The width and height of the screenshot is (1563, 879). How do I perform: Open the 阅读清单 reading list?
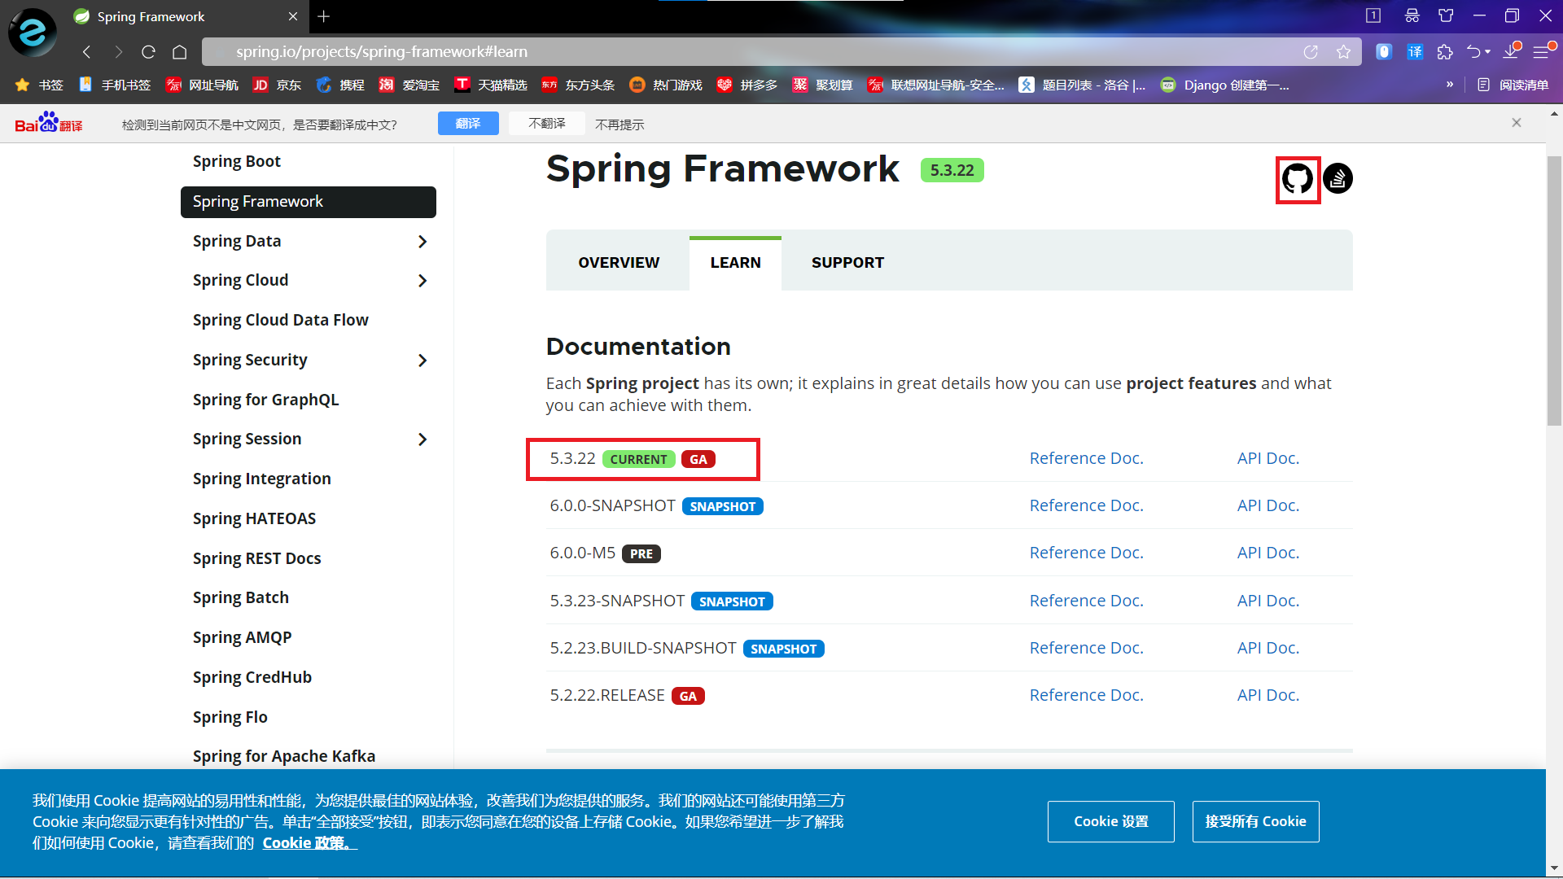tap(1513, 85)
